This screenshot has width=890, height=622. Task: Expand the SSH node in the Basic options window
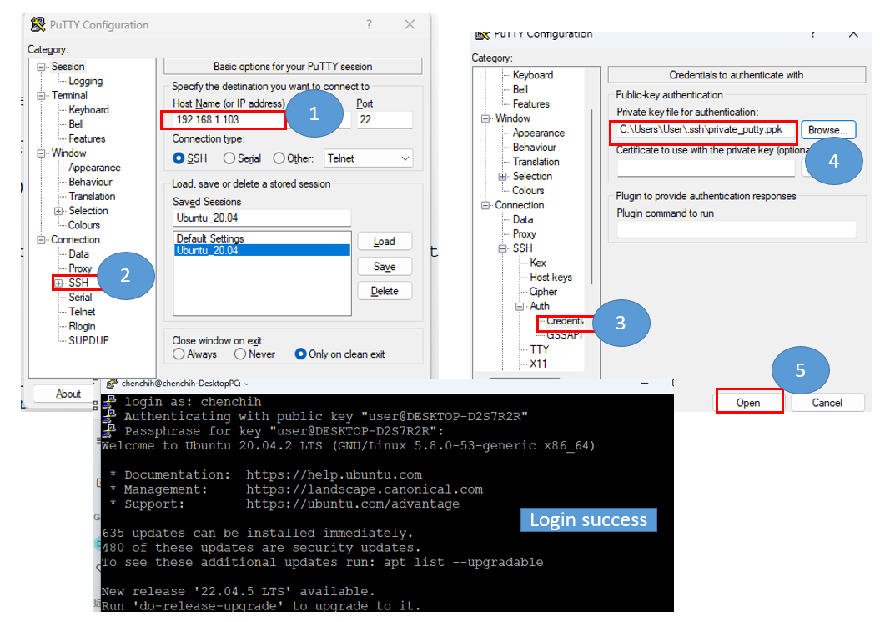[58, 283]
